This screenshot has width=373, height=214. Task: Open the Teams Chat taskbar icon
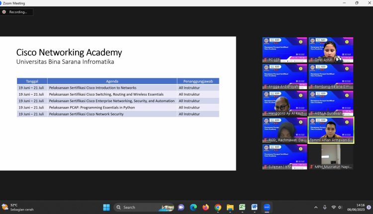click(181, 208)
